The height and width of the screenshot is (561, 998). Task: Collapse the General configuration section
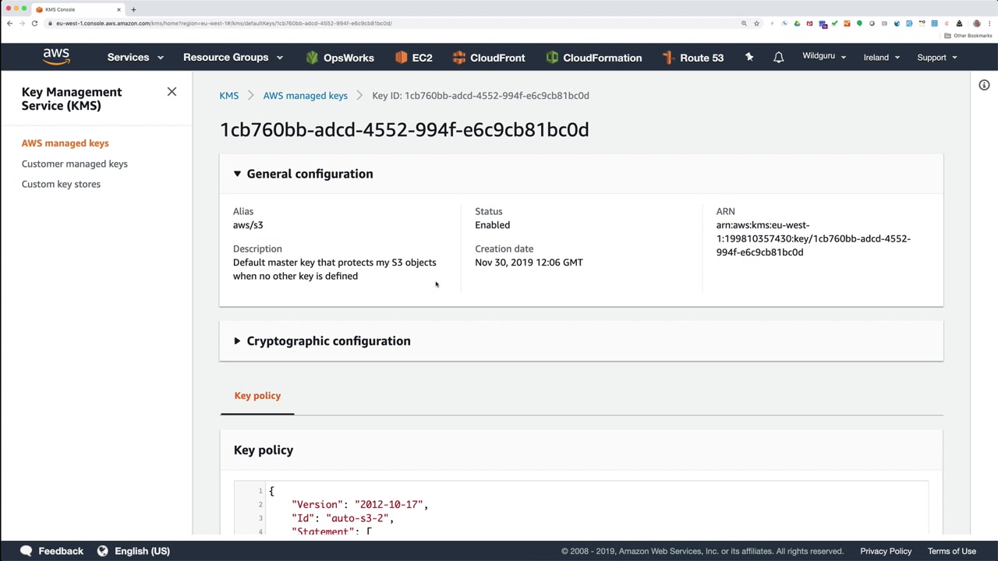(237, 174)
